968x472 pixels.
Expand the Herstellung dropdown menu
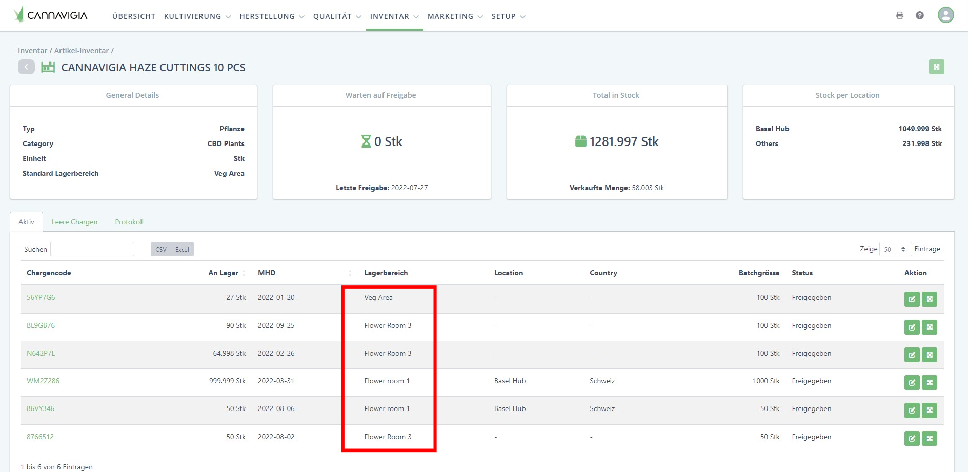272,16
